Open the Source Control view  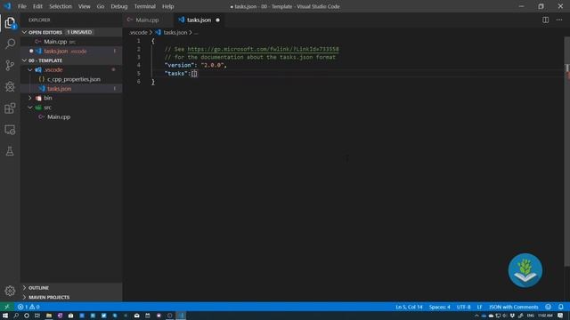point(10,65)
